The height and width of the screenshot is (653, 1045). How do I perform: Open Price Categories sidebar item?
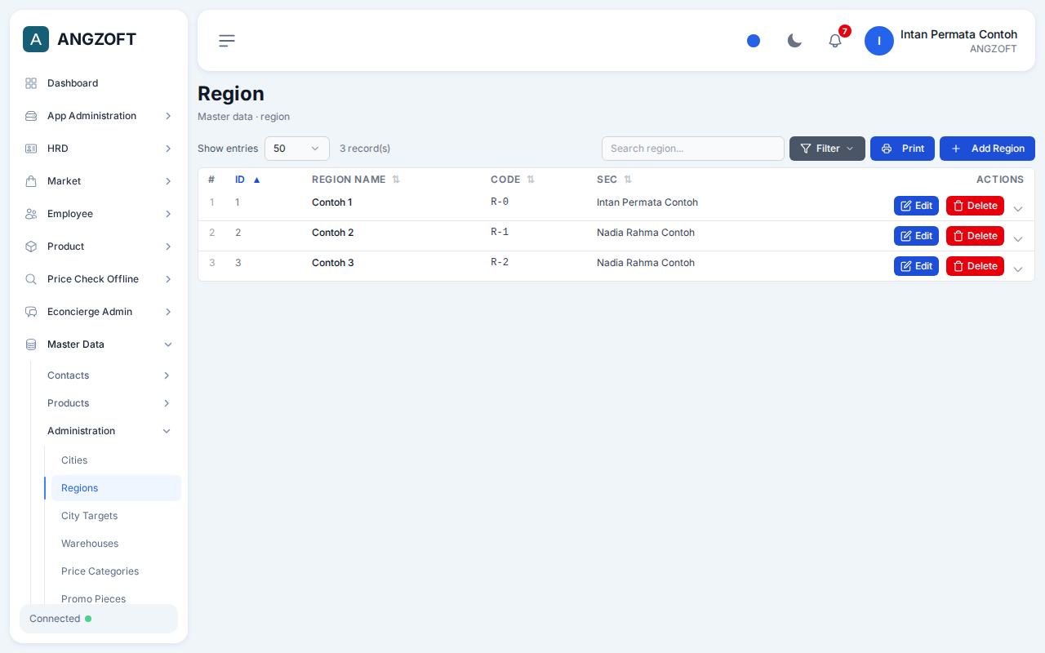coord(116,571)
